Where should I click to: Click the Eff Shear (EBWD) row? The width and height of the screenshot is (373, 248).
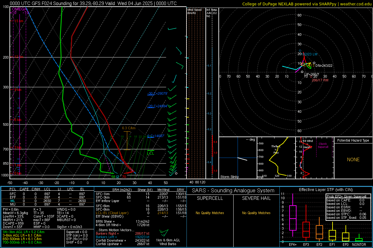pos(141,216)
